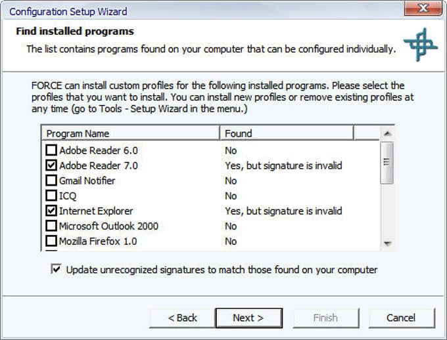Viewport: 447px width, 340px height.
Task: Uncheck the Adobe Reader 7.0 checkbox
Action: [x=51, y=165]
